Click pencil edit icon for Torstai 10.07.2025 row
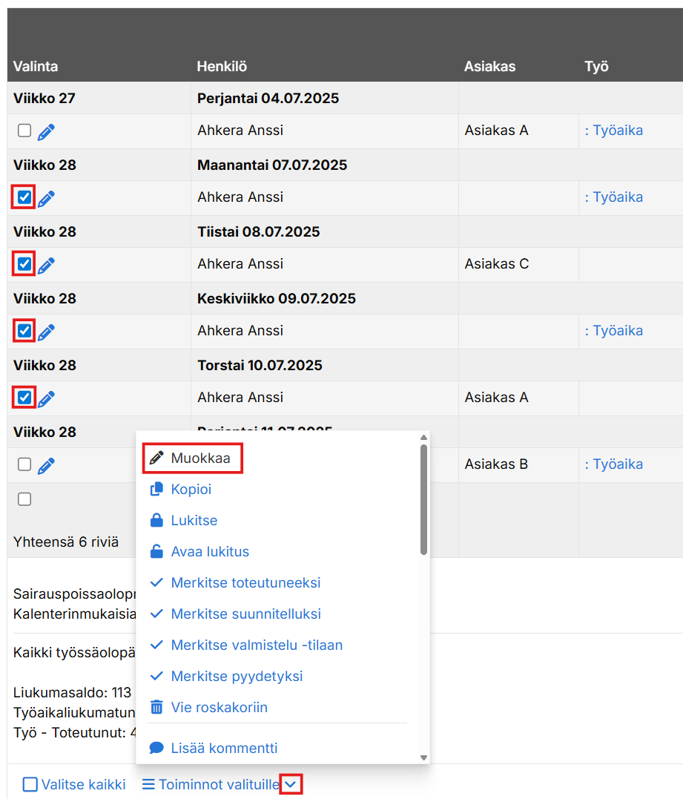The image size is (683, 799). pyautogui.click(x=46, y=399)
